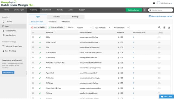Click the action icon for Agent Dash row

coord(159,73)
